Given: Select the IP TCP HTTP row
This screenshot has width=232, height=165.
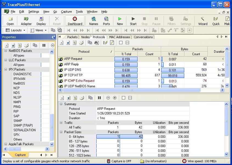Looking at the screenshot, I should pyautogui.click(x=142, y=75).
